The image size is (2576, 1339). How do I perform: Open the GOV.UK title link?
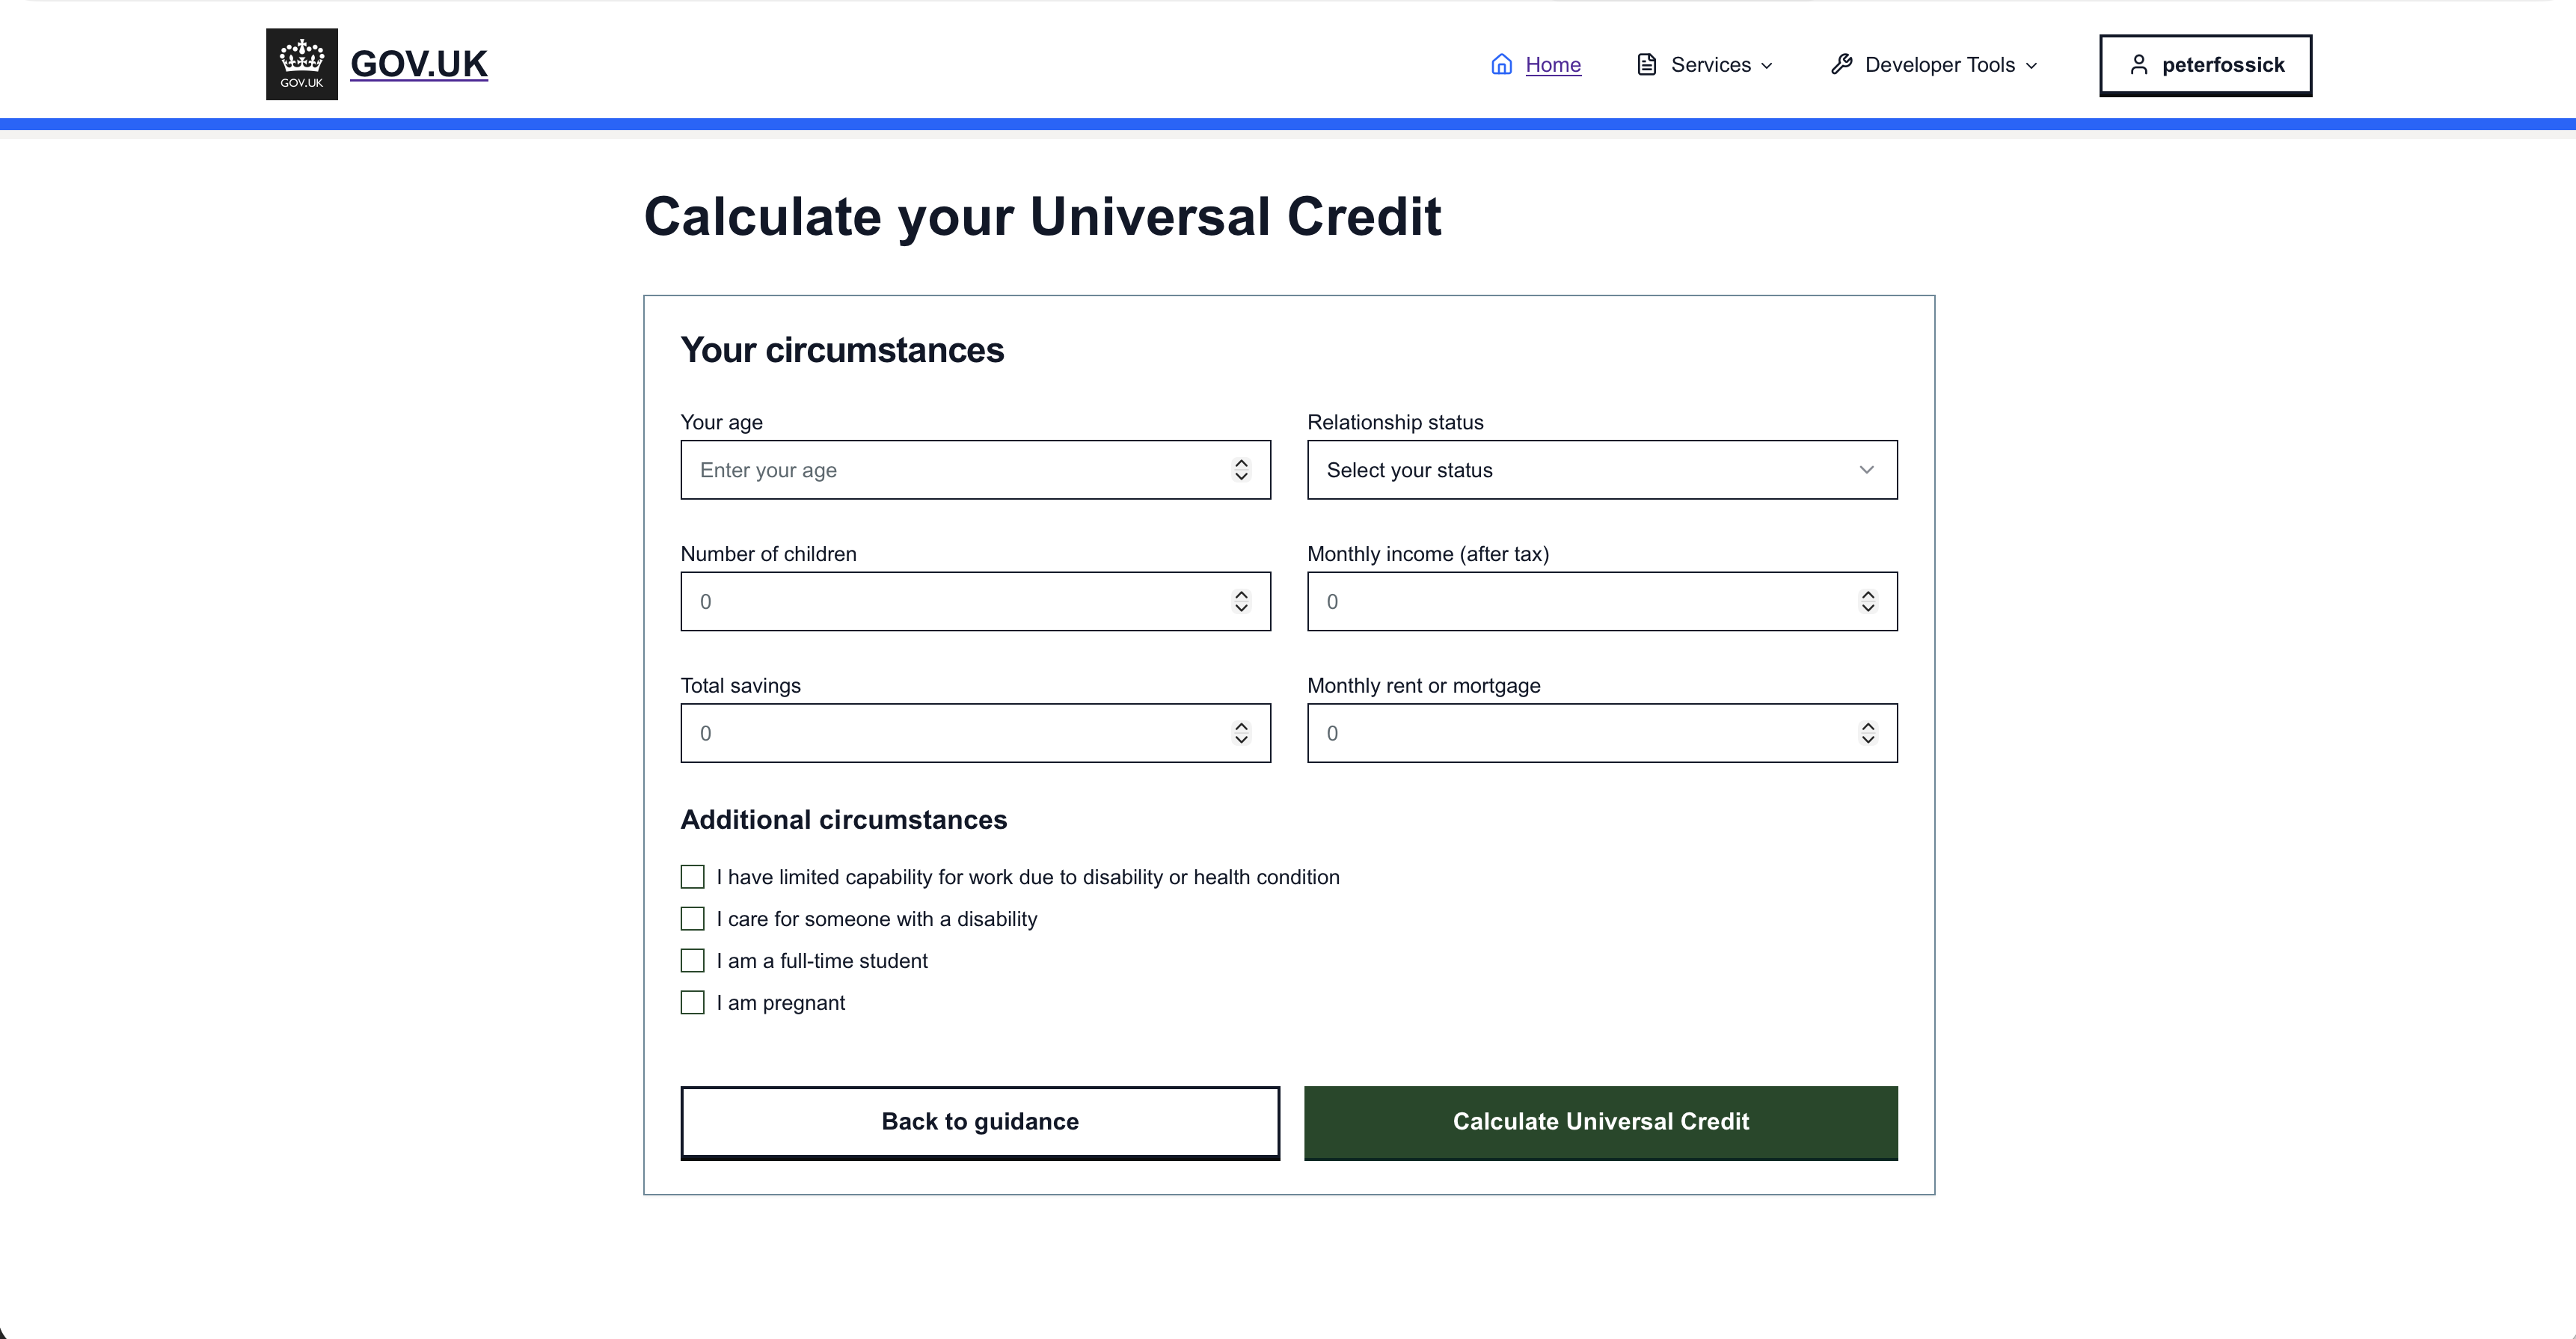point(418,64)
